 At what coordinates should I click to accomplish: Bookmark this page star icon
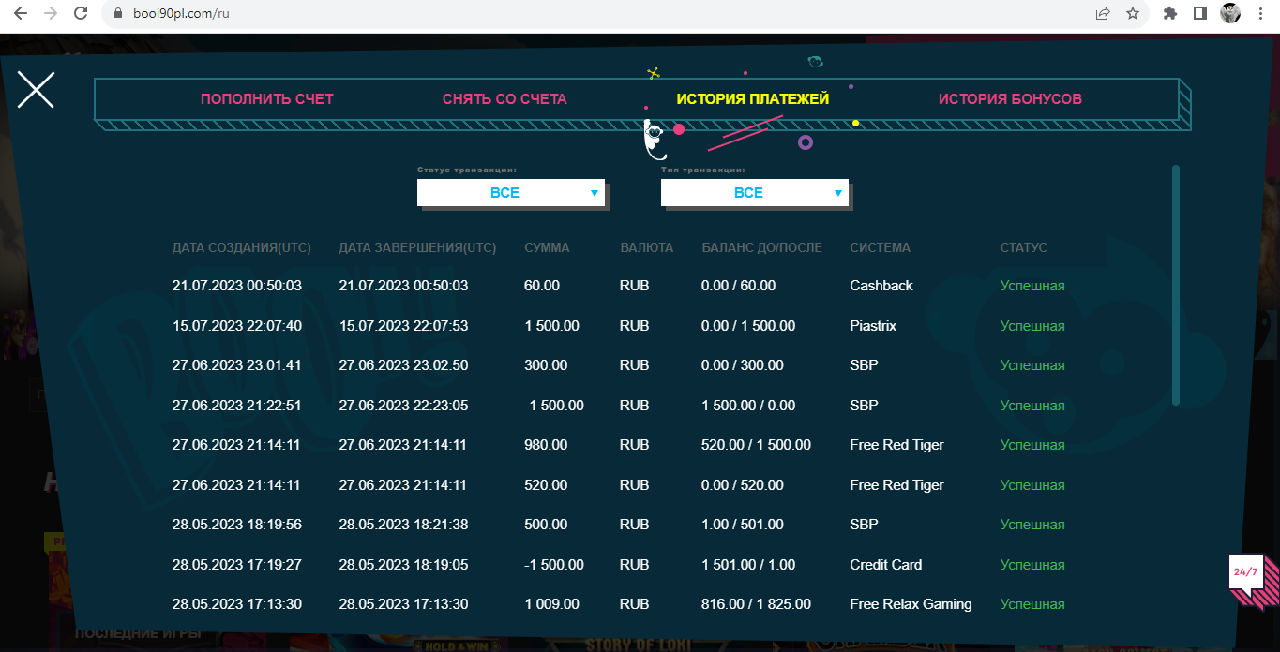[x=1133, y=13]
